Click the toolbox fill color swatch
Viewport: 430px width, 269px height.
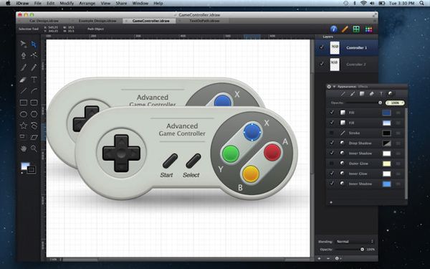pyautogui.click(x=25, y=166)
